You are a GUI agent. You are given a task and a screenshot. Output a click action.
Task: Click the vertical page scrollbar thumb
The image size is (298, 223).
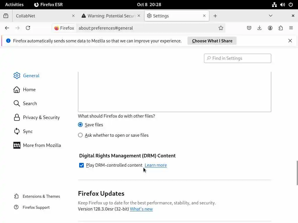click(297, 173)
